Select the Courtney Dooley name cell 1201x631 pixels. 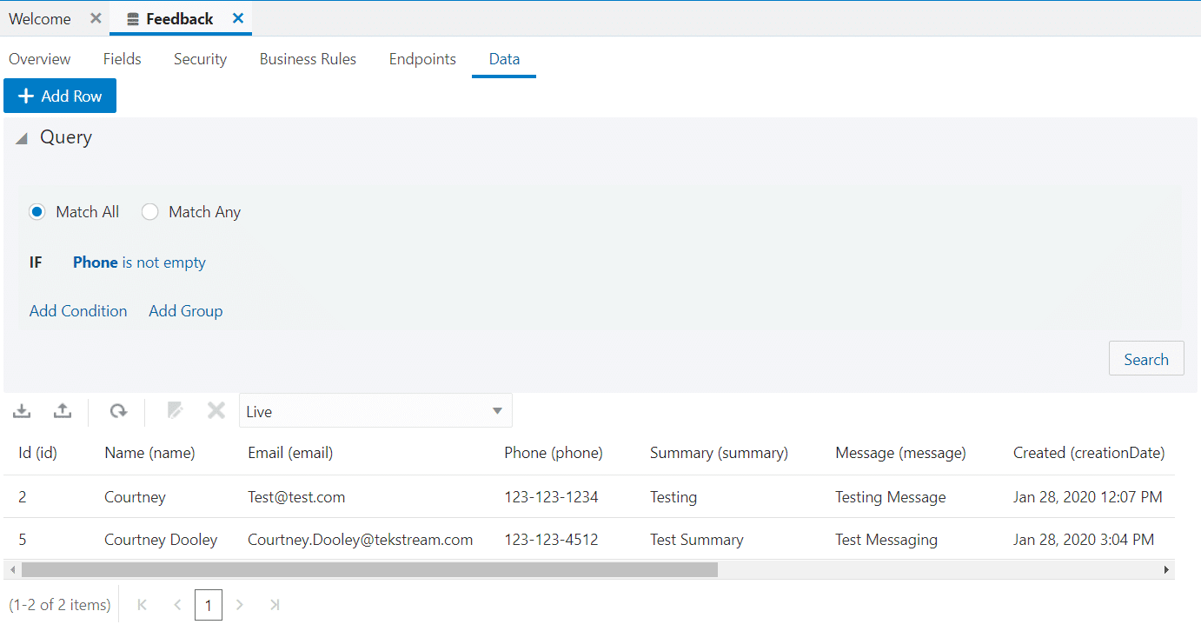[161, 540]
